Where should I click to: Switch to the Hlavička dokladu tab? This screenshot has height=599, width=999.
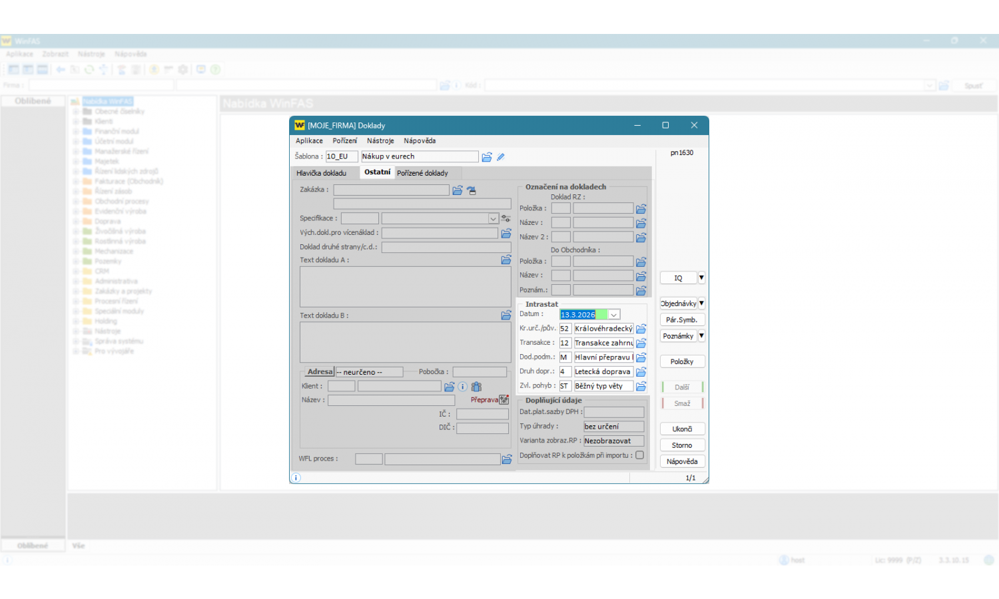pyautogui.click(x=322, y=173)
